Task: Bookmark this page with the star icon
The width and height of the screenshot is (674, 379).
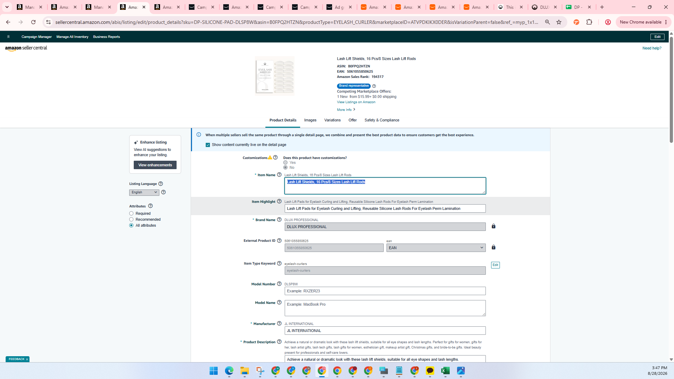Action: (x=559, y=22)
